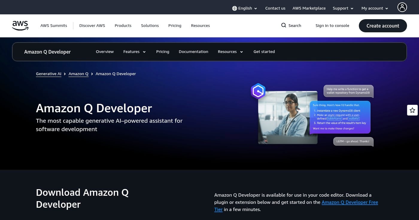Click the AWS logo

click(20, 26)
